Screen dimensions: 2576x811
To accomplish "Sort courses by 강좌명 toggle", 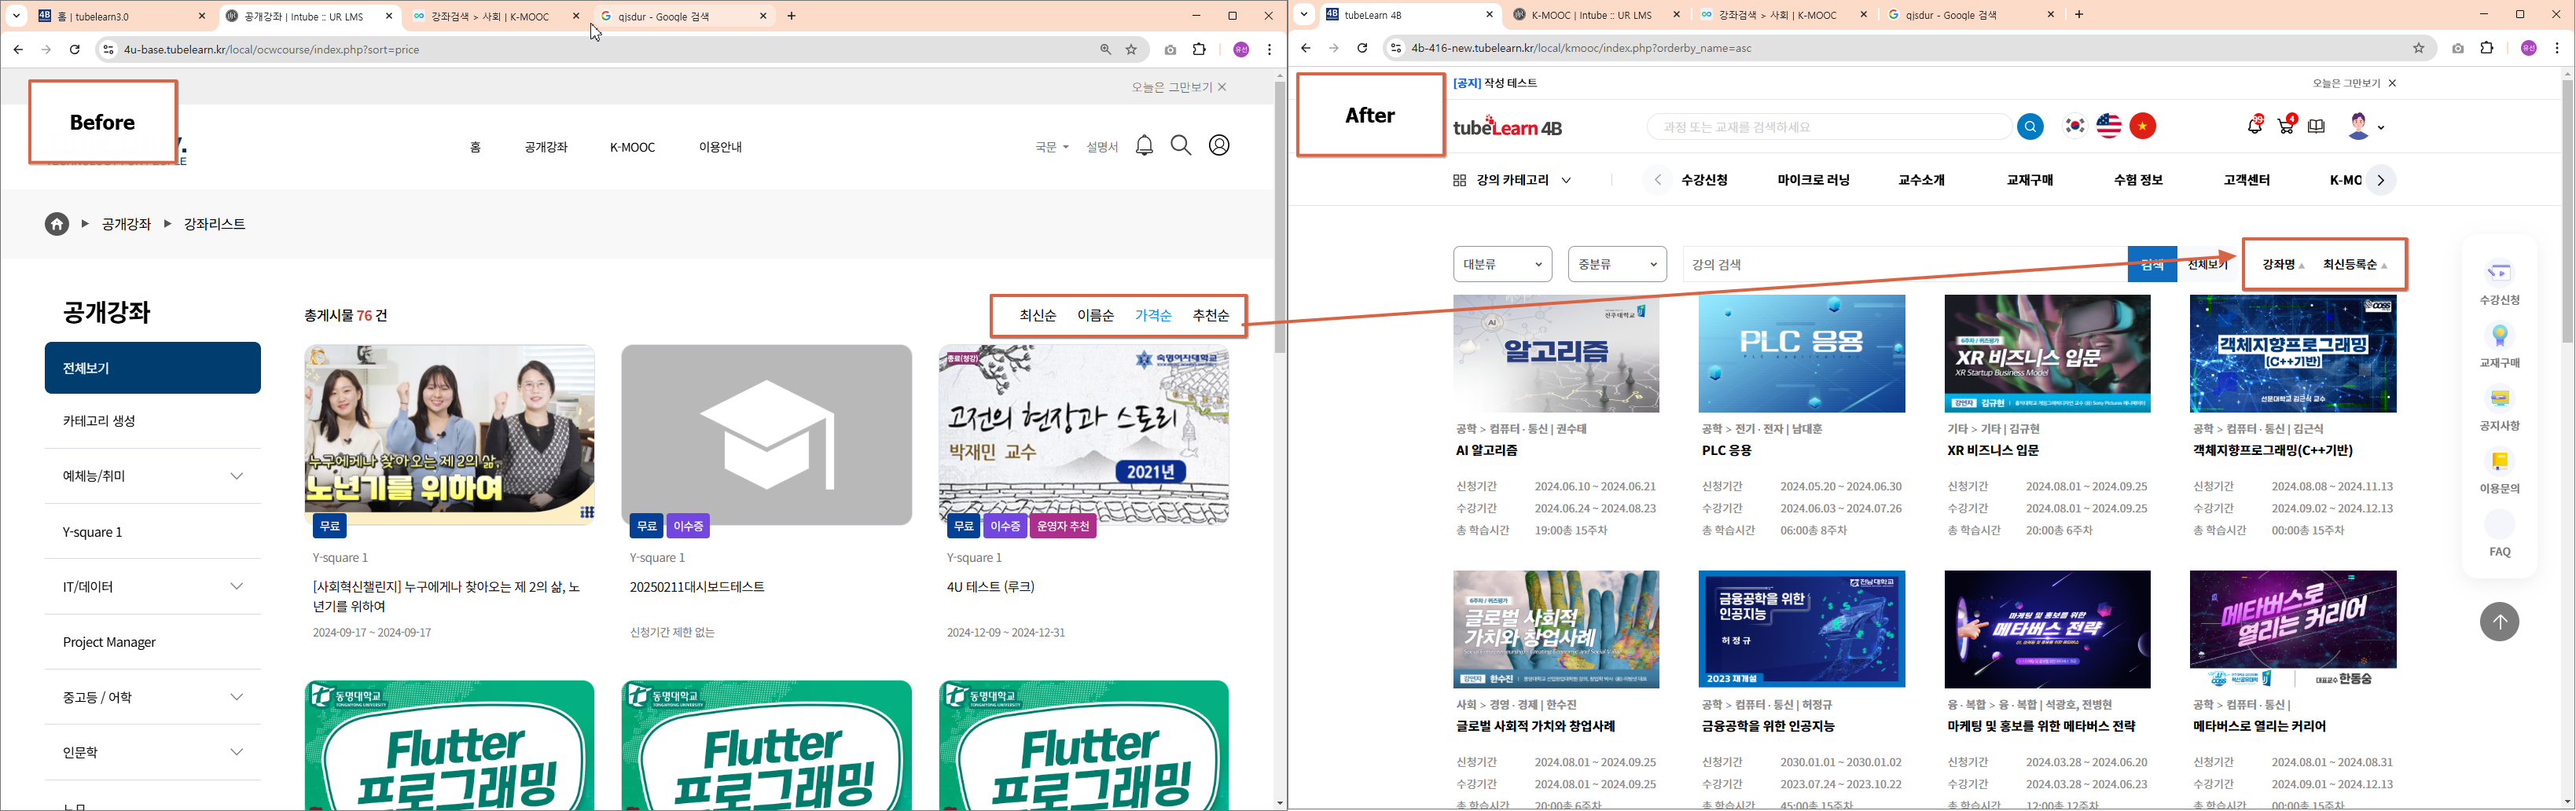I will [x=2283, y=265].
